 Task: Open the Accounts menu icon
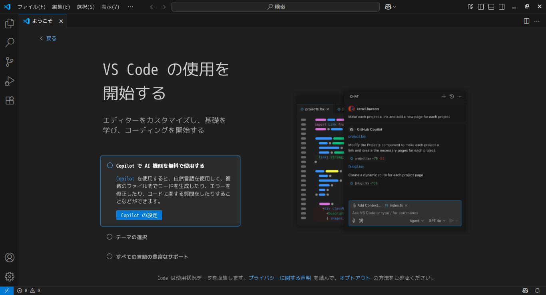coord(10,257)
